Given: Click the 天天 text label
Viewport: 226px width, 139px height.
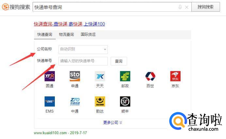Looking at the screenshot, I should coord(100,86).
